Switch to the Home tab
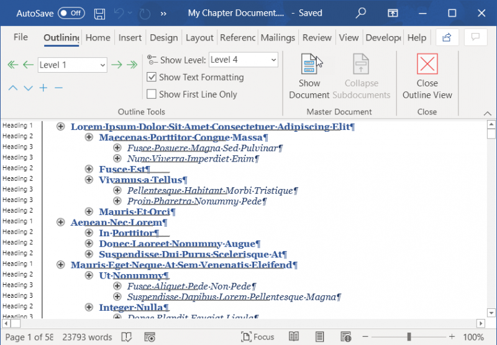Screen dimensions: 497x345 [98, 38]
